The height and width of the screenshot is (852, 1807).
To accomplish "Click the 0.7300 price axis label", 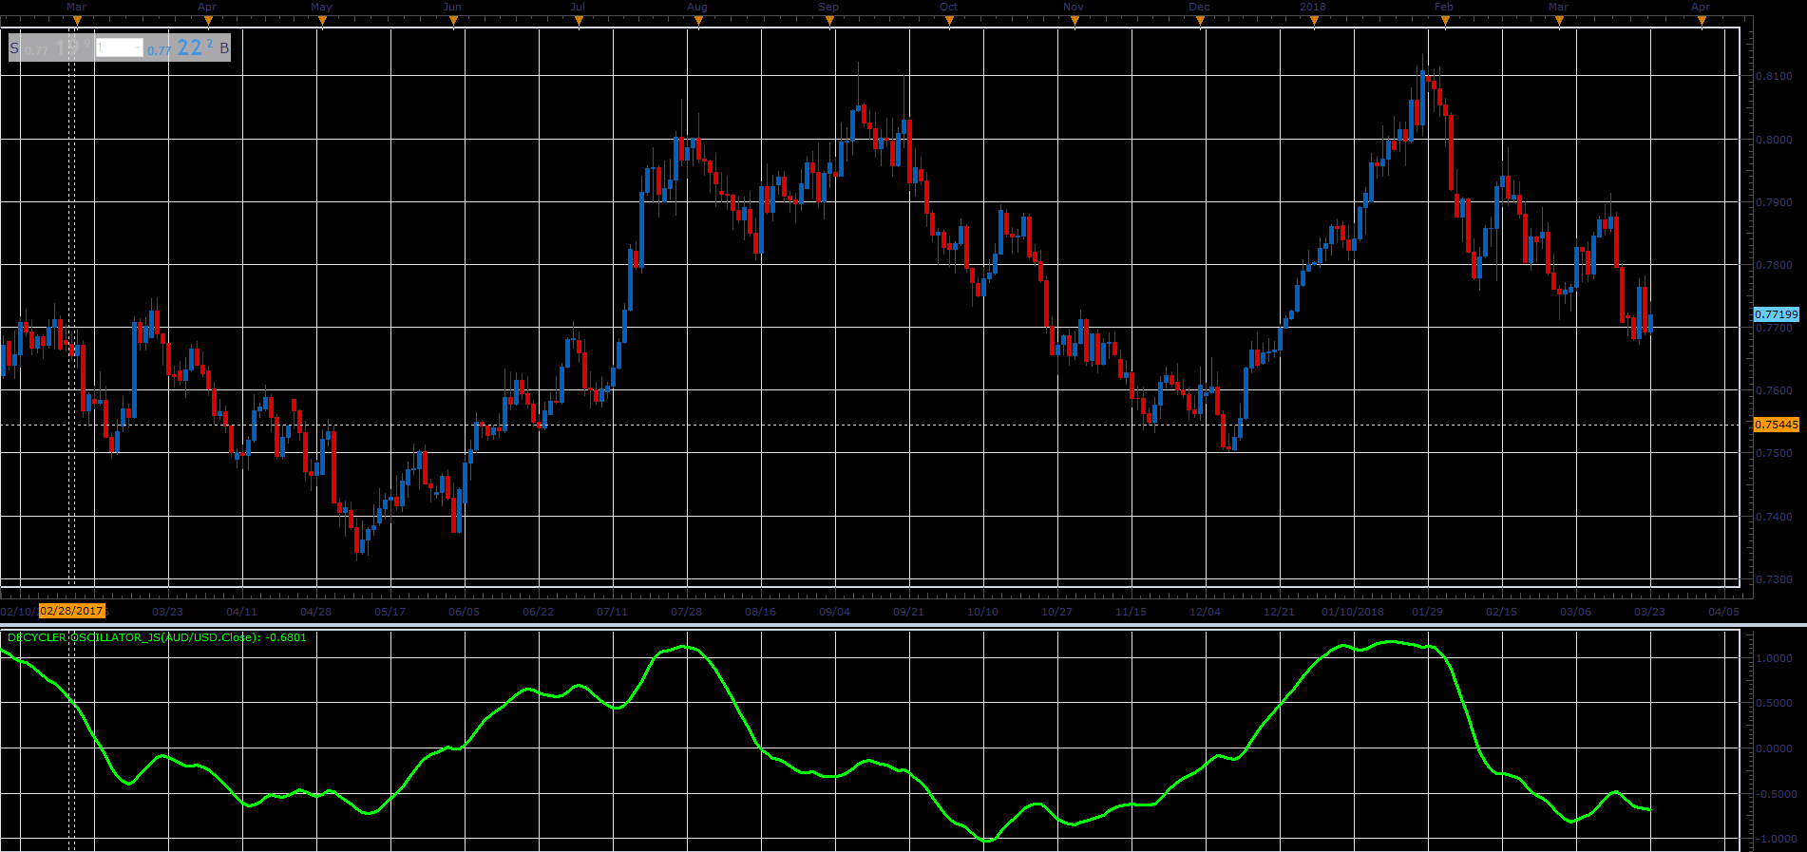I will (x=1774, y=579).
